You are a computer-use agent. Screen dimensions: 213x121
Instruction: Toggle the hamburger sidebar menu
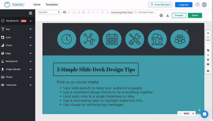click(x=30, y=13)
